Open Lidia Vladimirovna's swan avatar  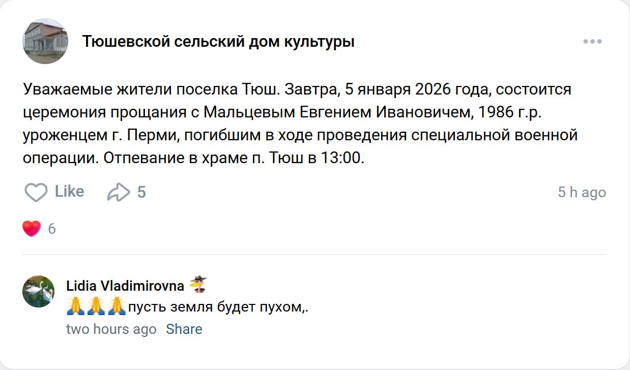click(38, 291)
